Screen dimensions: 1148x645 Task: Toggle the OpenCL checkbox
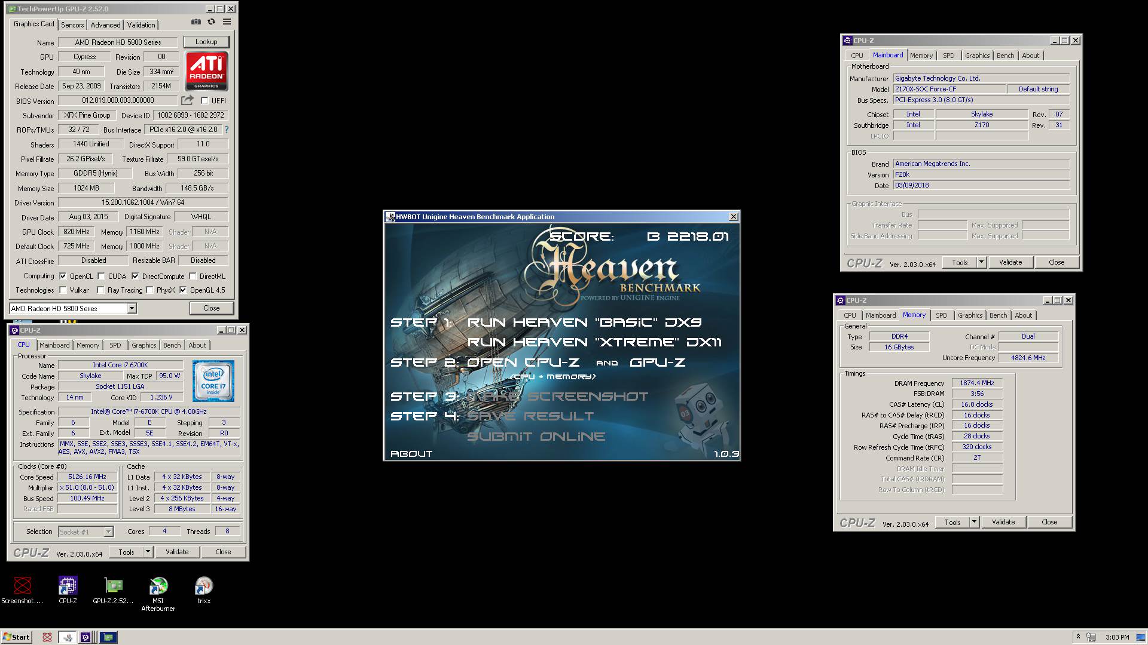pyautogui.click(x=63, y=276)
